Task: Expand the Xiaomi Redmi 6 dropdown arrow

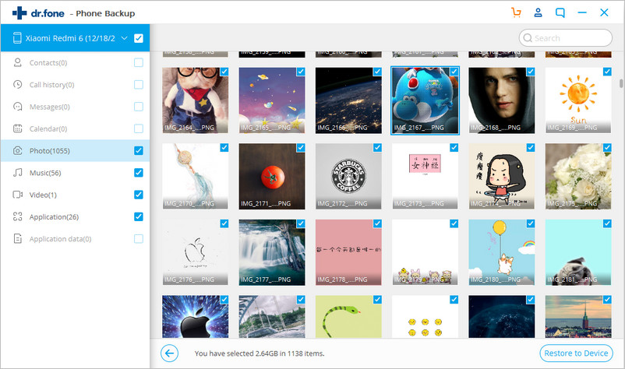Action: pos(124,38)
